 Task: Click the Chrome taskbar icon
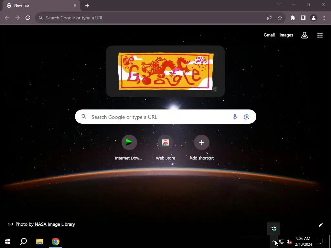[x=56, y=242]
